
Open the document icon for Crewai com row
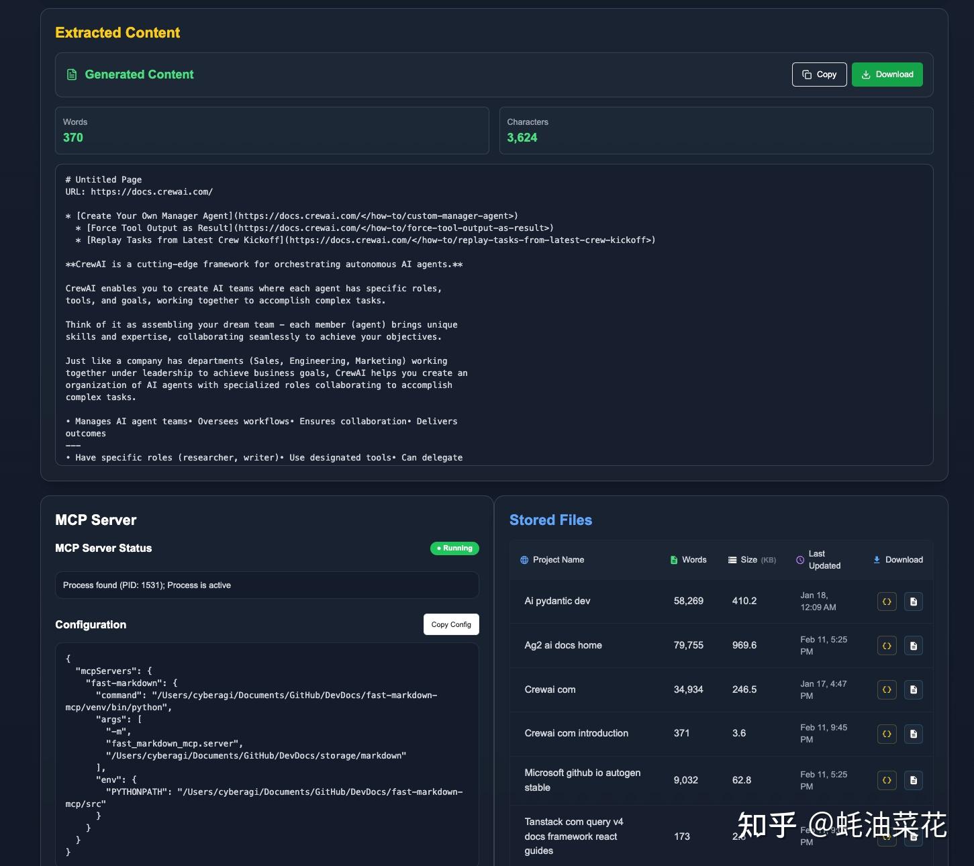coord(914,689)
